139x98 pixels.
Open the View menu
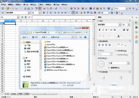pos(18,5)
